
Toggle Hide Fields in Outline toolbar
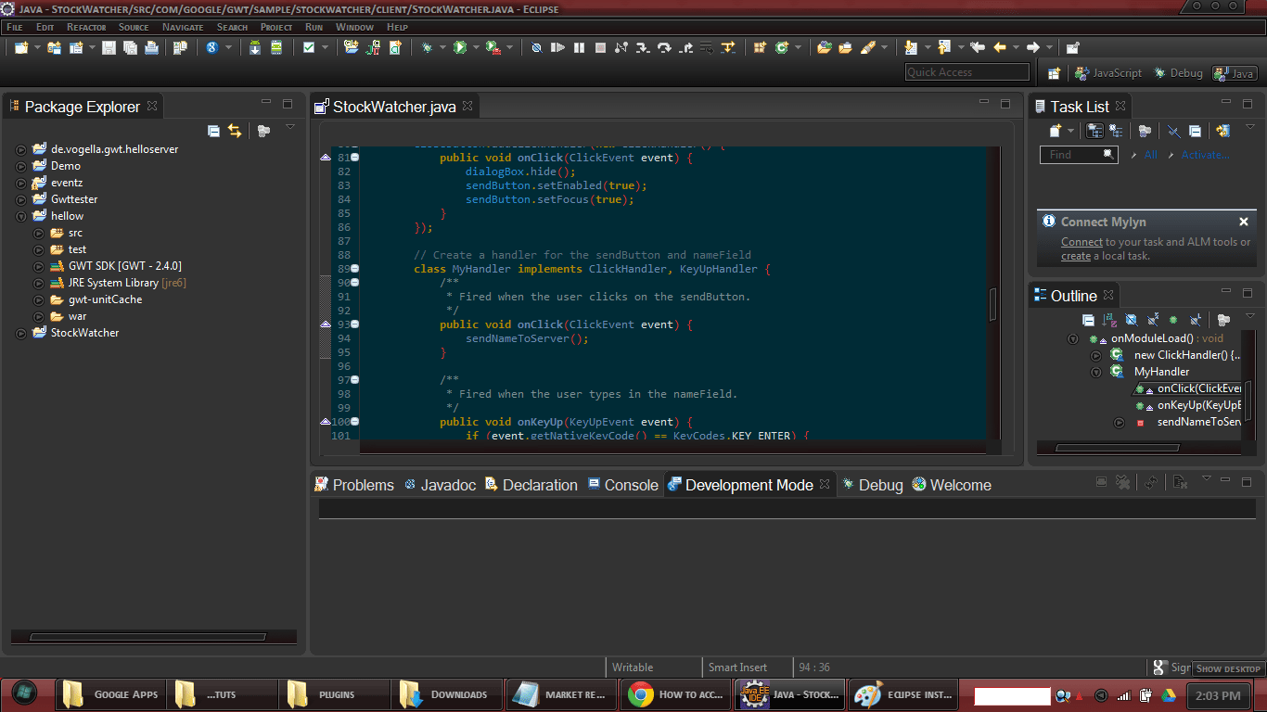click(1131, 320)
